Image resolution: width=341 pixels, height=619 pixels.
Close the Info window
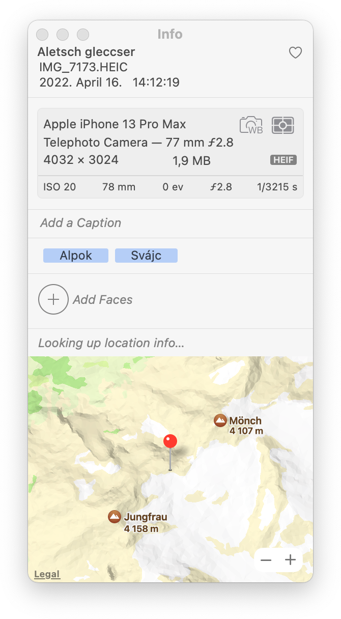coord(42,34)
